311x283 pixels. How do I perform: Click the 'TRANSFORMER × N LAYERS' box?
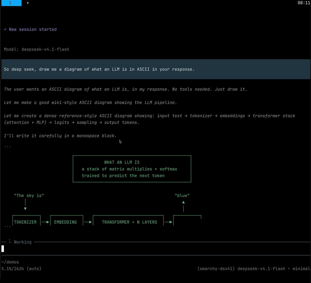pyautogui.click(x=128, y=220)
